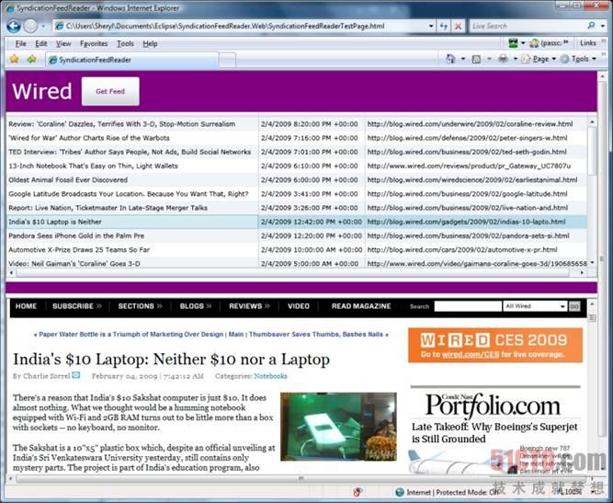Viewport: 613px width, 503px height.
Task: Select Pandora Sees iPhone Gold row
Action: point(296,235)
